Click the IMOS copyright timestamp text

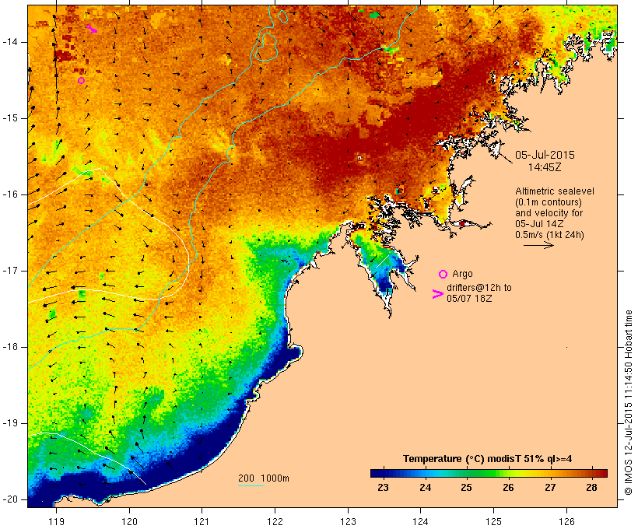[x=629, y=403]
